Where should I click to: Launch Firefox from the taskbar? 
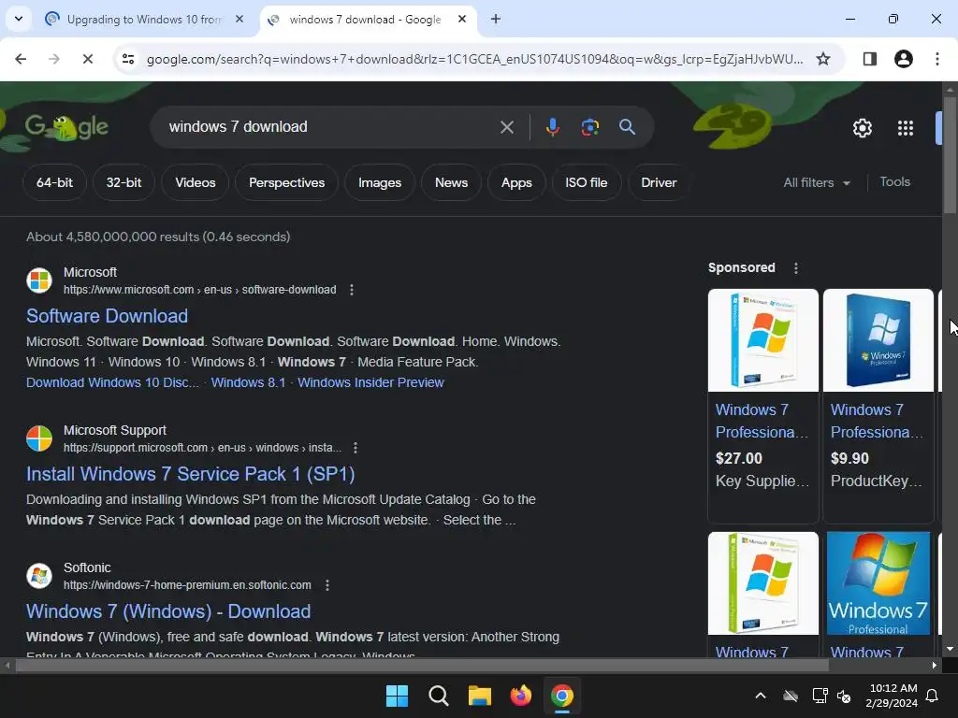(x=520, y=696)
